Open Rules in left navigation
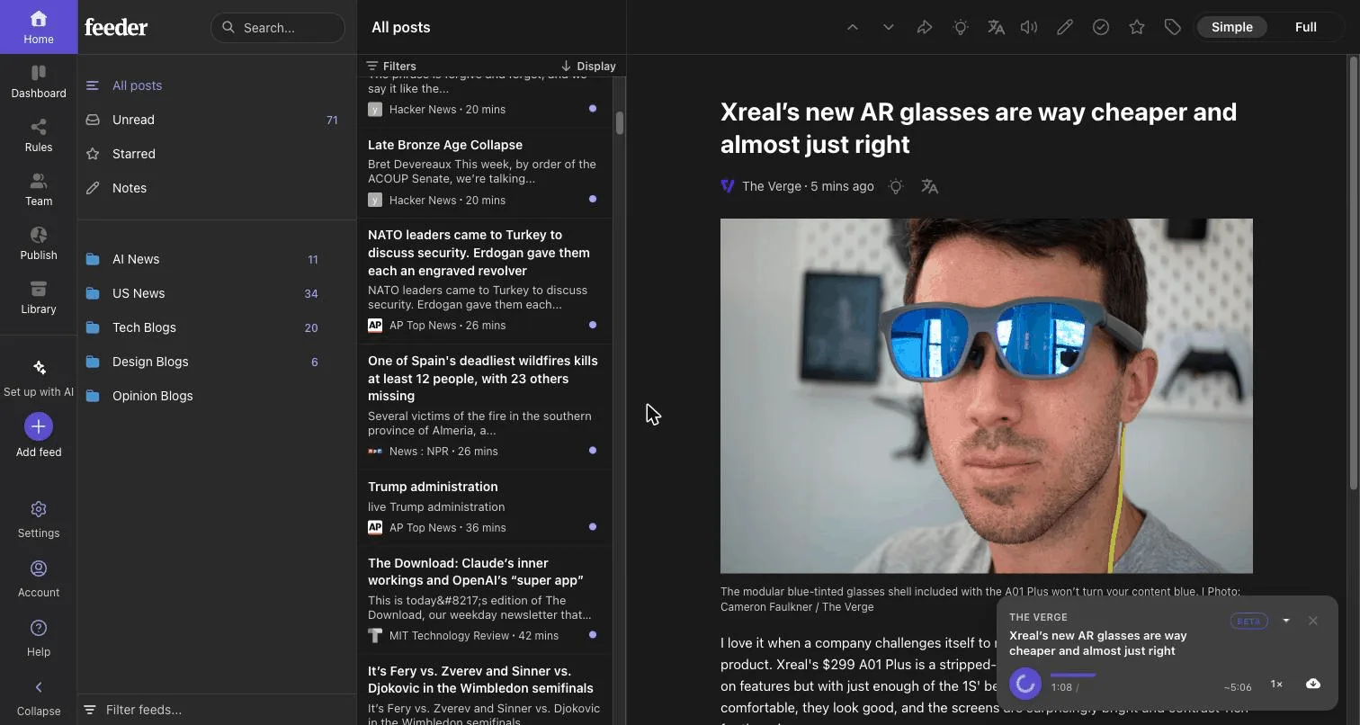1360x725 pixels. [39, 135]
